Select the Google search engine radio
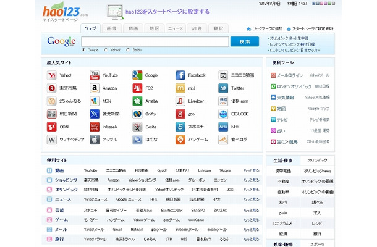The height and width of the screenshot is (247, 377). click(x=83, y=50)
